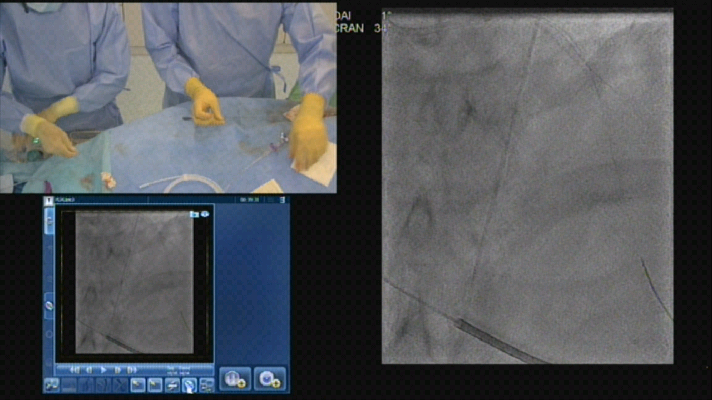Click the toolbar icon left of the cursor-highlighted one
The height and width of the screenshot is (400, 712).
coord(172,385)
